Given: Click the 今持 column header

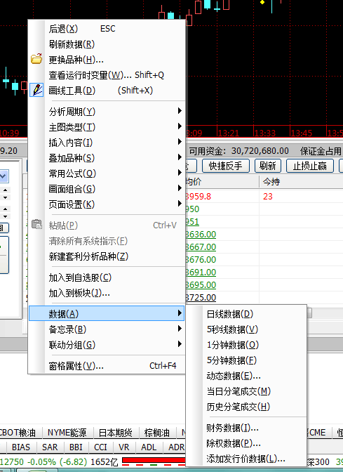Looking at the screenshot, I should pyautogui.click(x=271, y=181).
